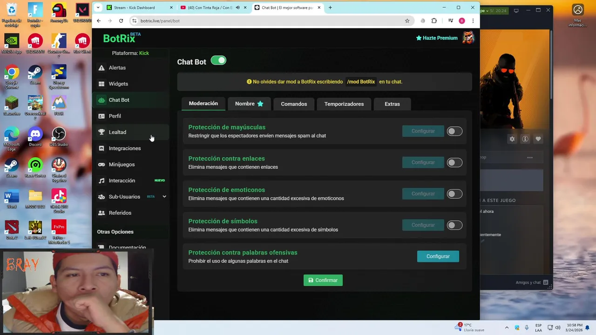Show hidden system tray icons
Screen dimensions: 596x335
(507, 328)
